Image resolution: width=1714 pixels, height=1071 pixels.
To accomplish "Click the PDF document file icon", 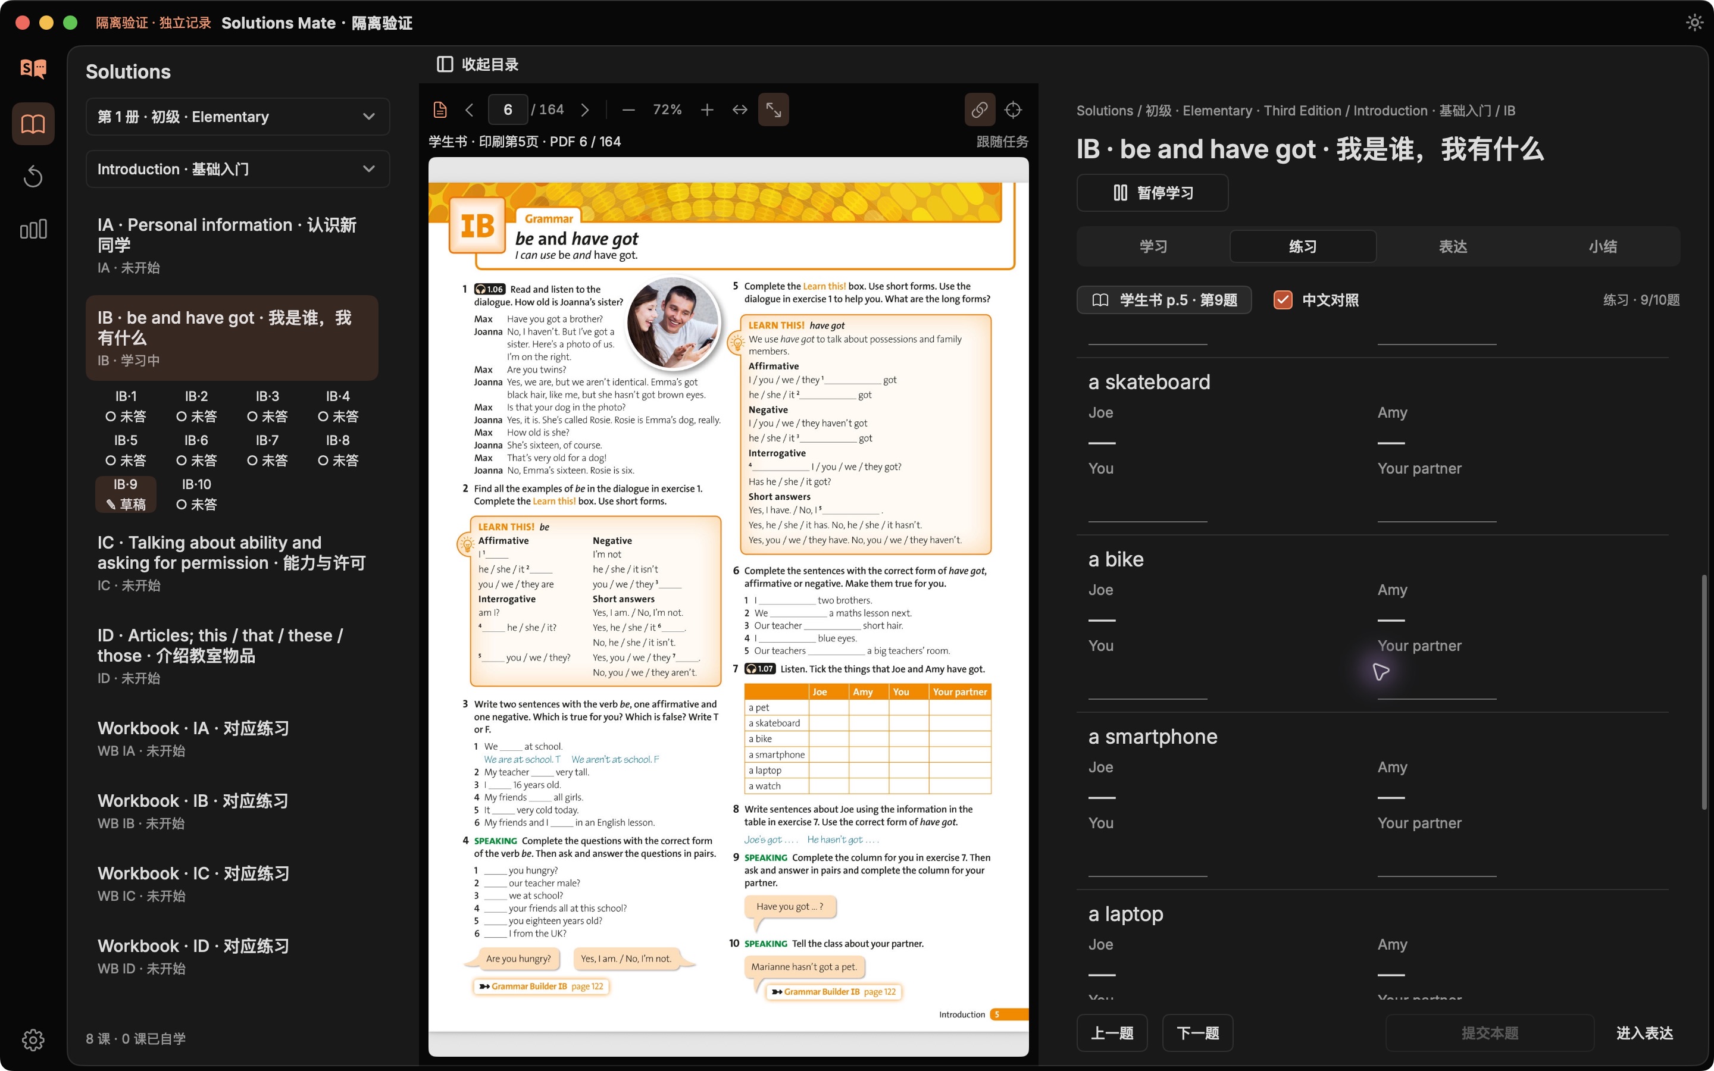I will coord(440,110).
